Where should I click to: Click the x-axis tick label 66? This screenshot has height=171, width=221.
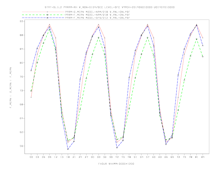(166, 157)
